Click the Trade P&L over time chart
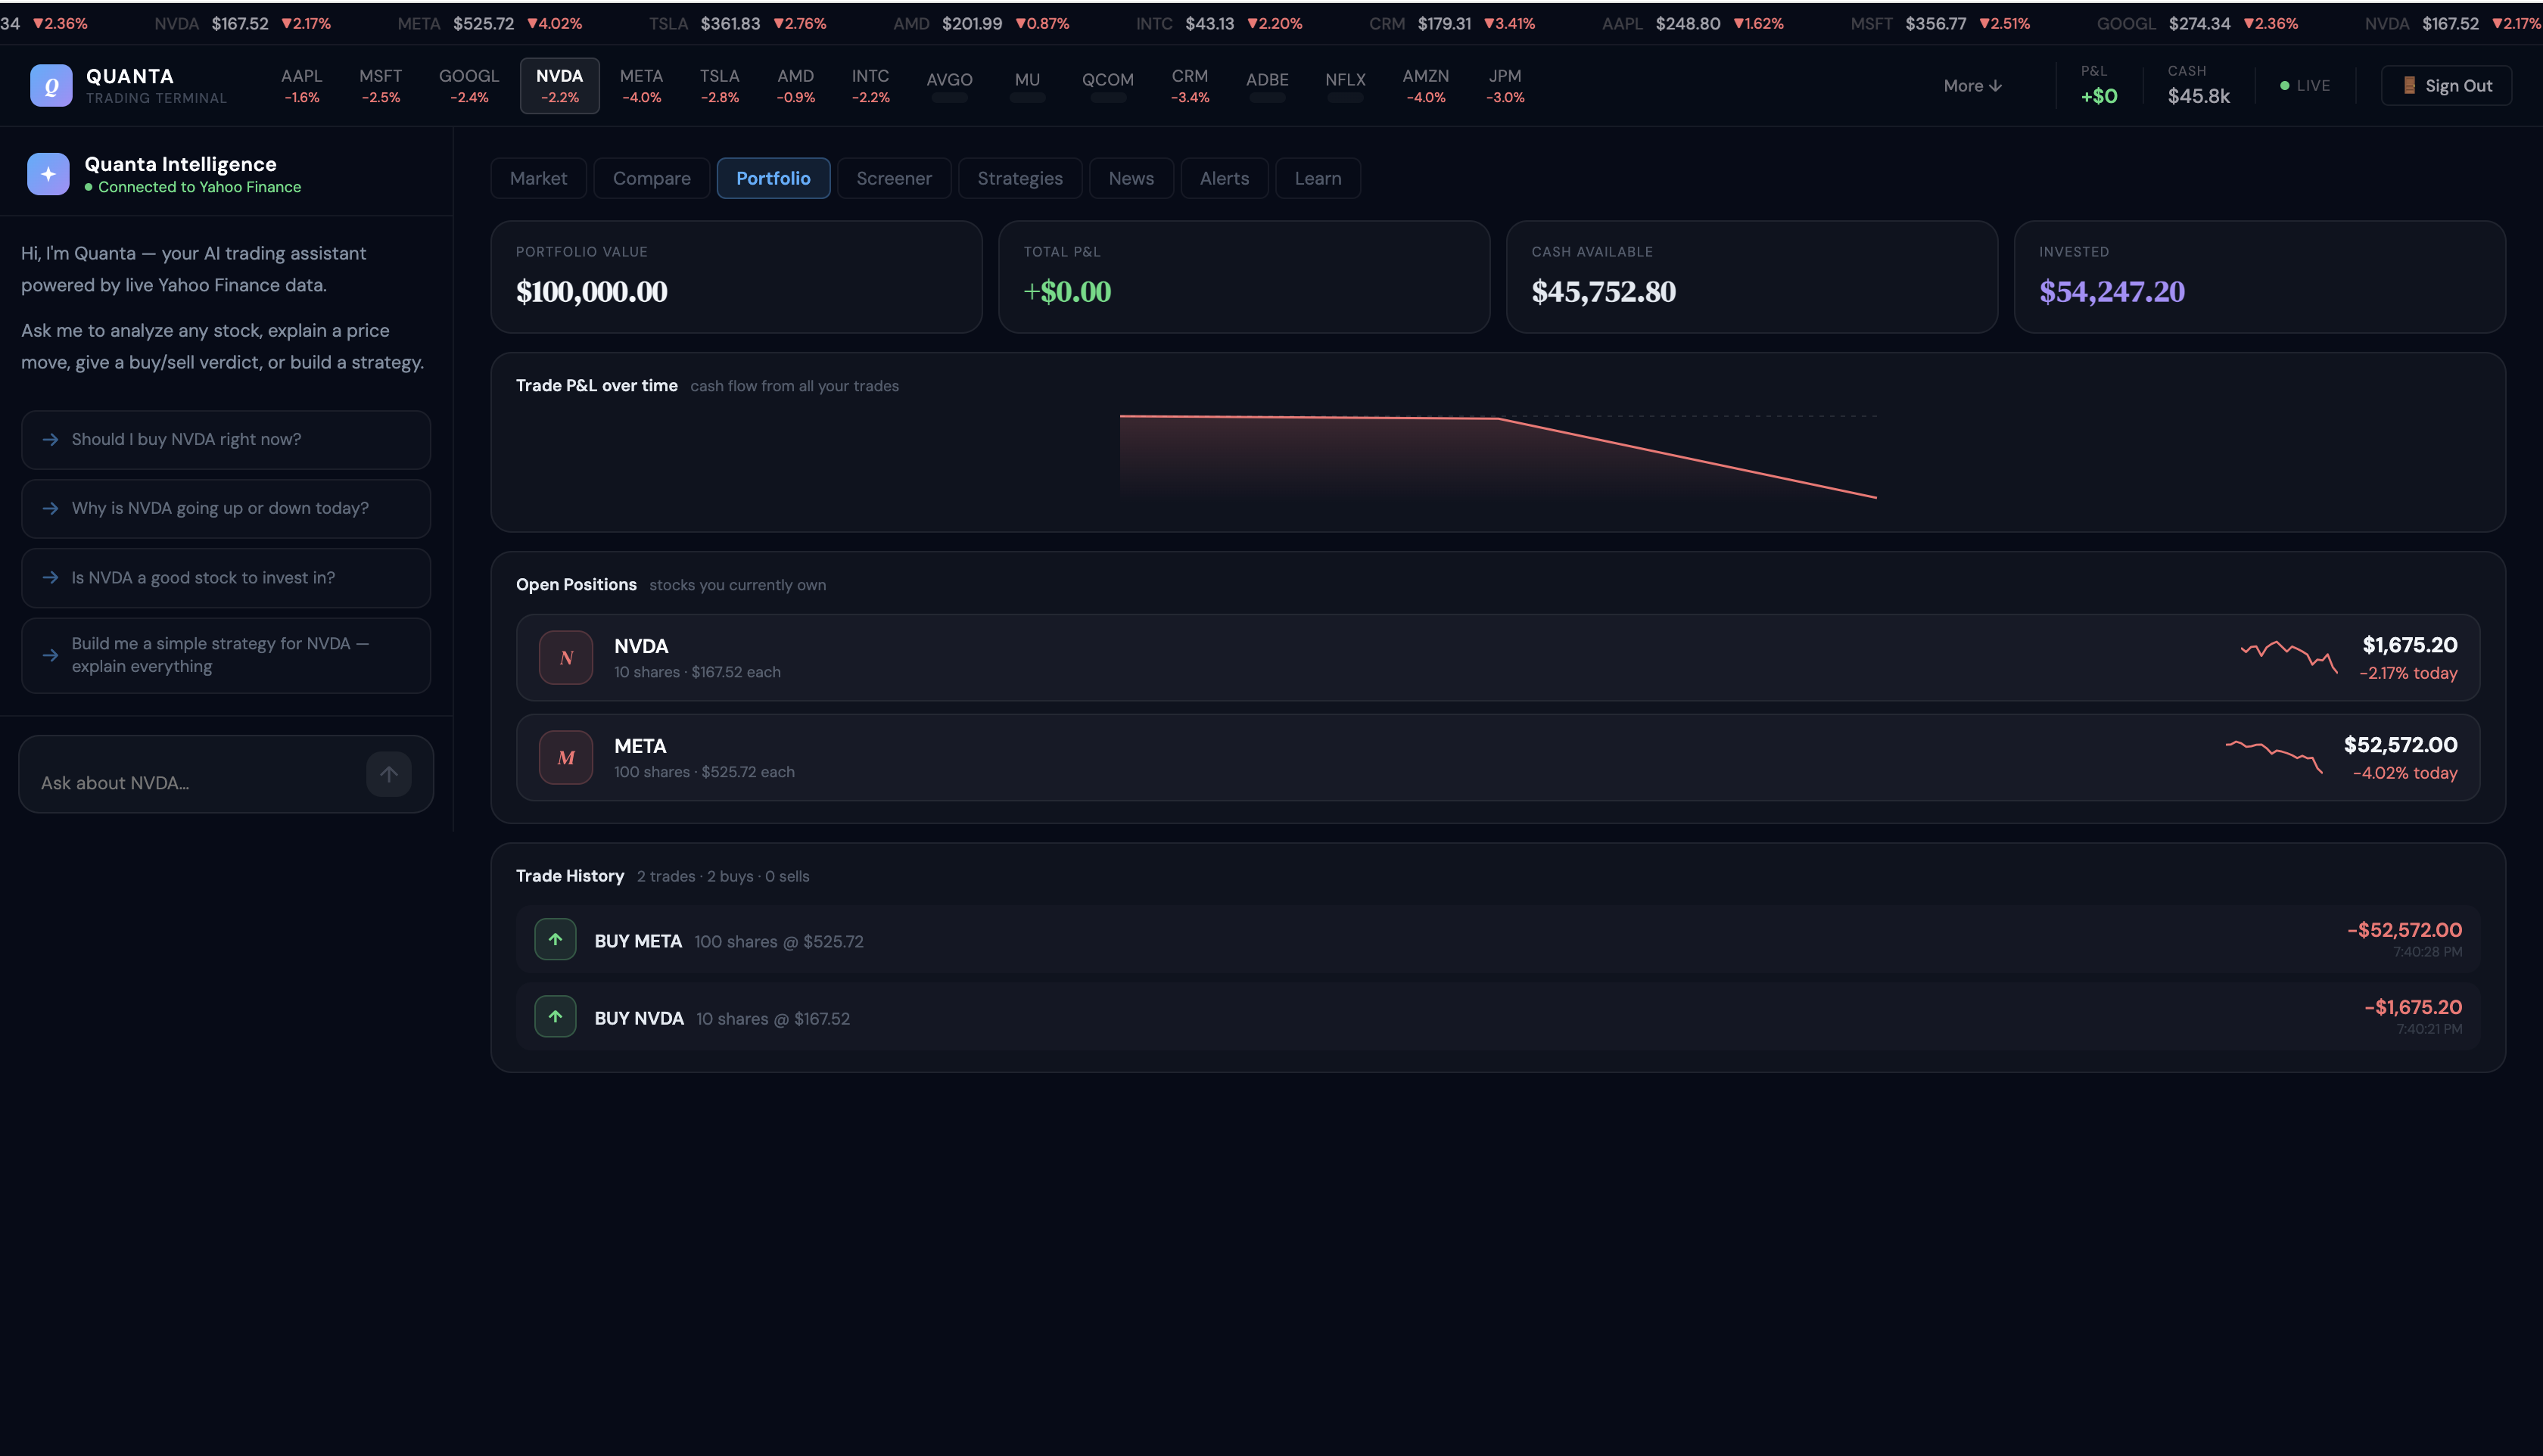This screenshot has height=1456, width=2543. point(1497,455)
